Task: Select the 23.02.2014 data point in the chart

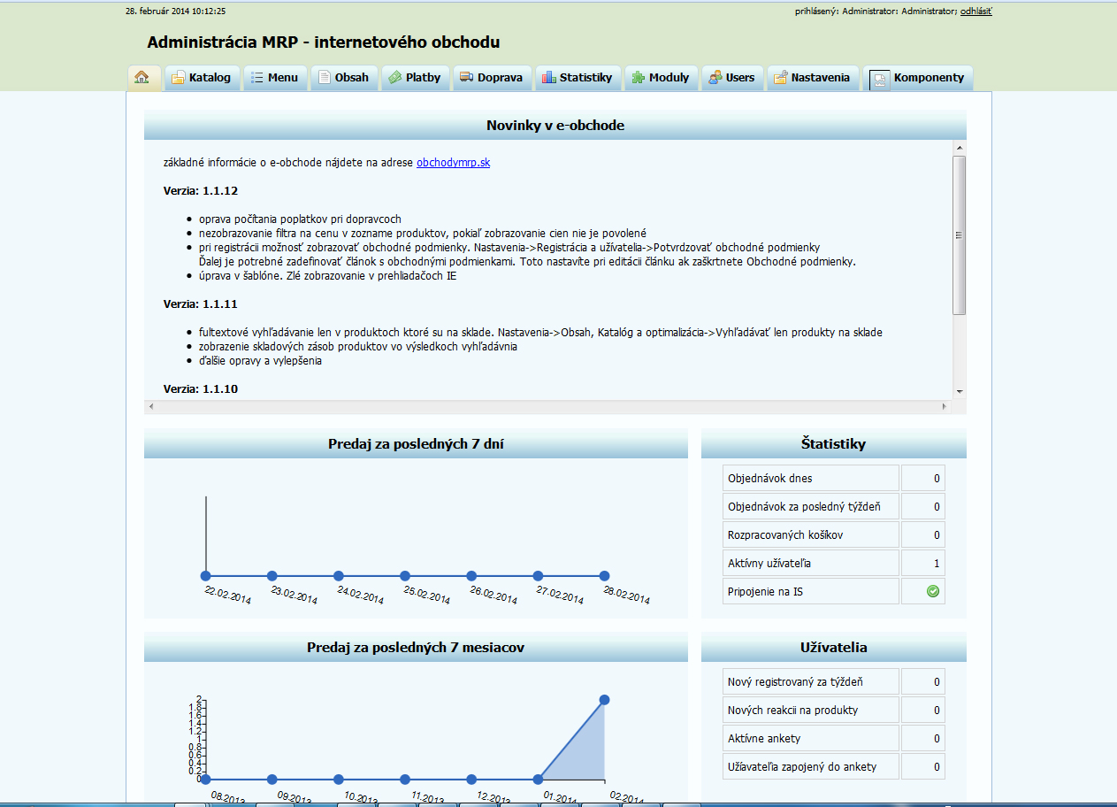Action: [272, 576]
